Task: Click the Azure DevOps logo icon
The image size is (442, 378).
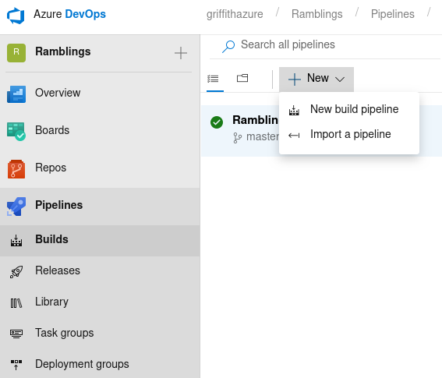Action: 16,16
